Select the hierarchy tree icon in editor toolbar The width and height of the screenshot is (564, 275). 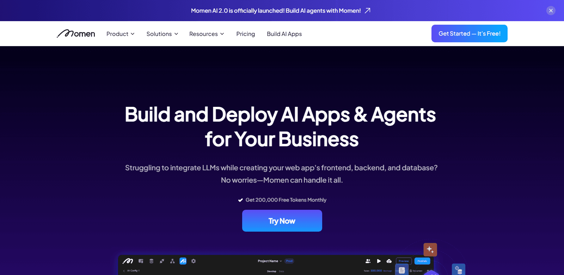pyautogui.click(x=172, y=261)
